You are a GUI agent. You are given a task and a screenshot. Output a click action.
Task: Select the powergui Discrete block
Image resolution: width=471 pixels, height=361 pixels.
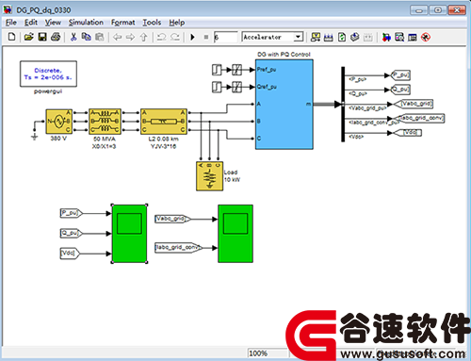click(48, 74)
